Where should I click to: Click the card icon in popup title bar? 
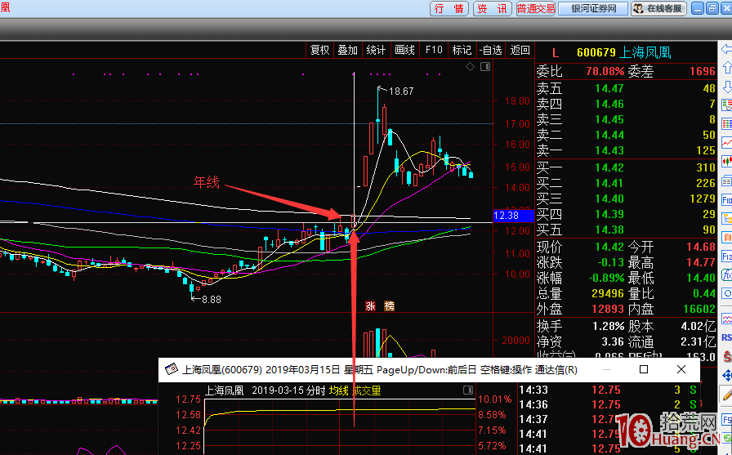[x=172, y=369]
